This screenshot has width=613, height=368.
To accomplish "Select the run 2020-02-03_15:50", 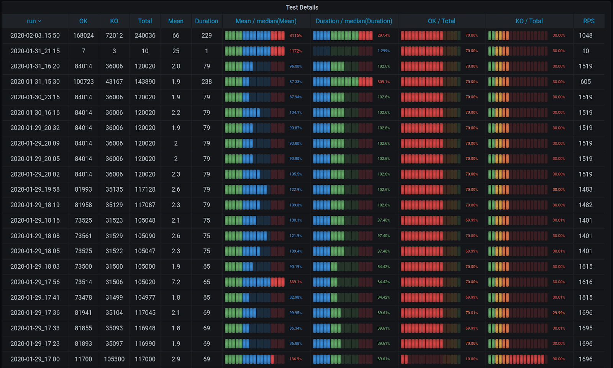I will point(34,35).
